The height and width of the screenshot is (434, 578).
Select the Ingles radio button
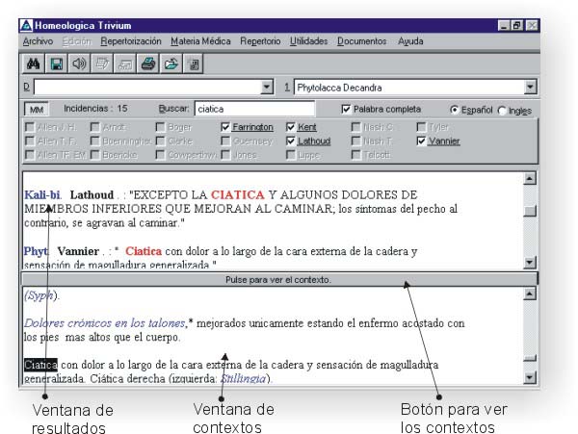click(x=502, y=111)
